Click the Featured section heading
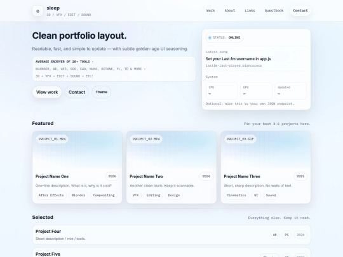The image size is (343, 257). (x=43, y=124)
